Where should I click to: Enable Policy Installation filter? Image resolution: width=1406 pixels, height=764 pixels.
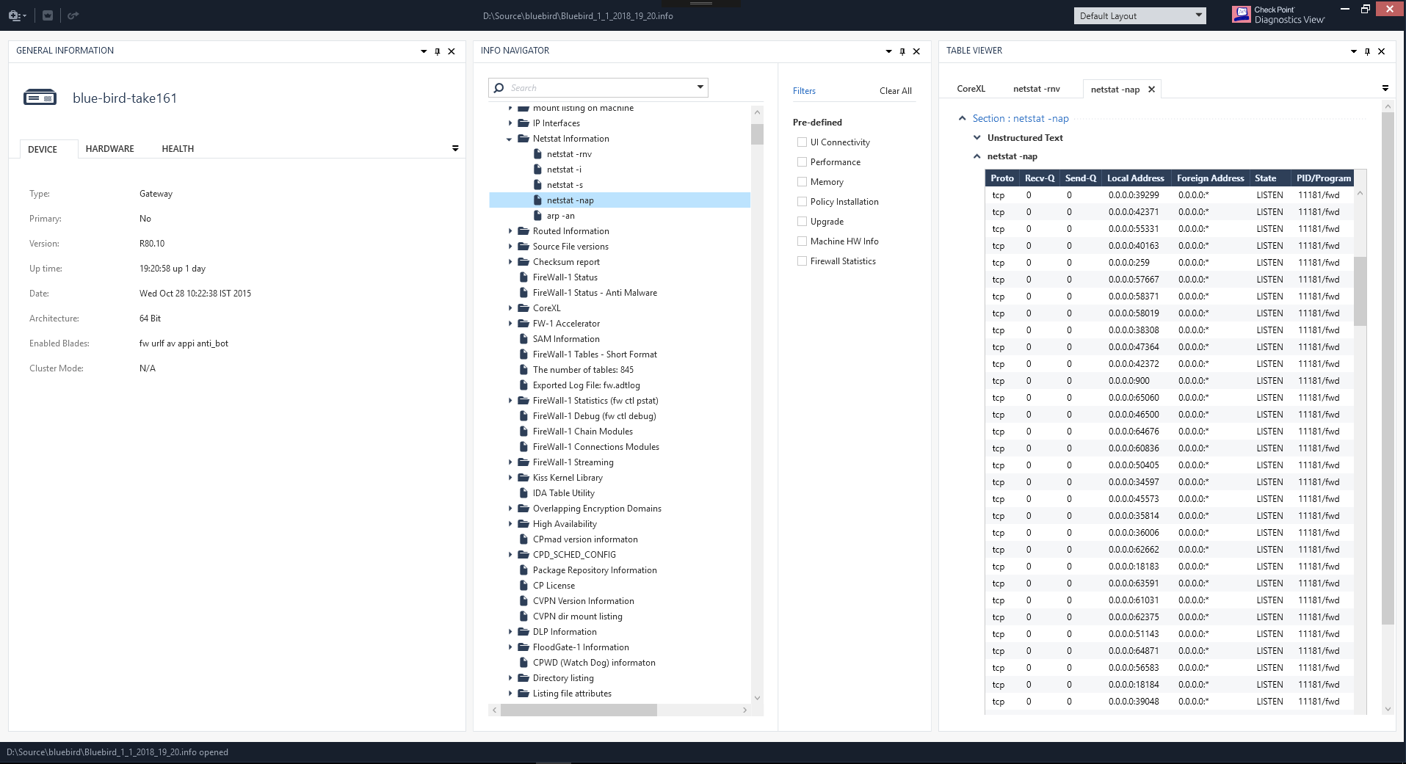pos(802,202)
